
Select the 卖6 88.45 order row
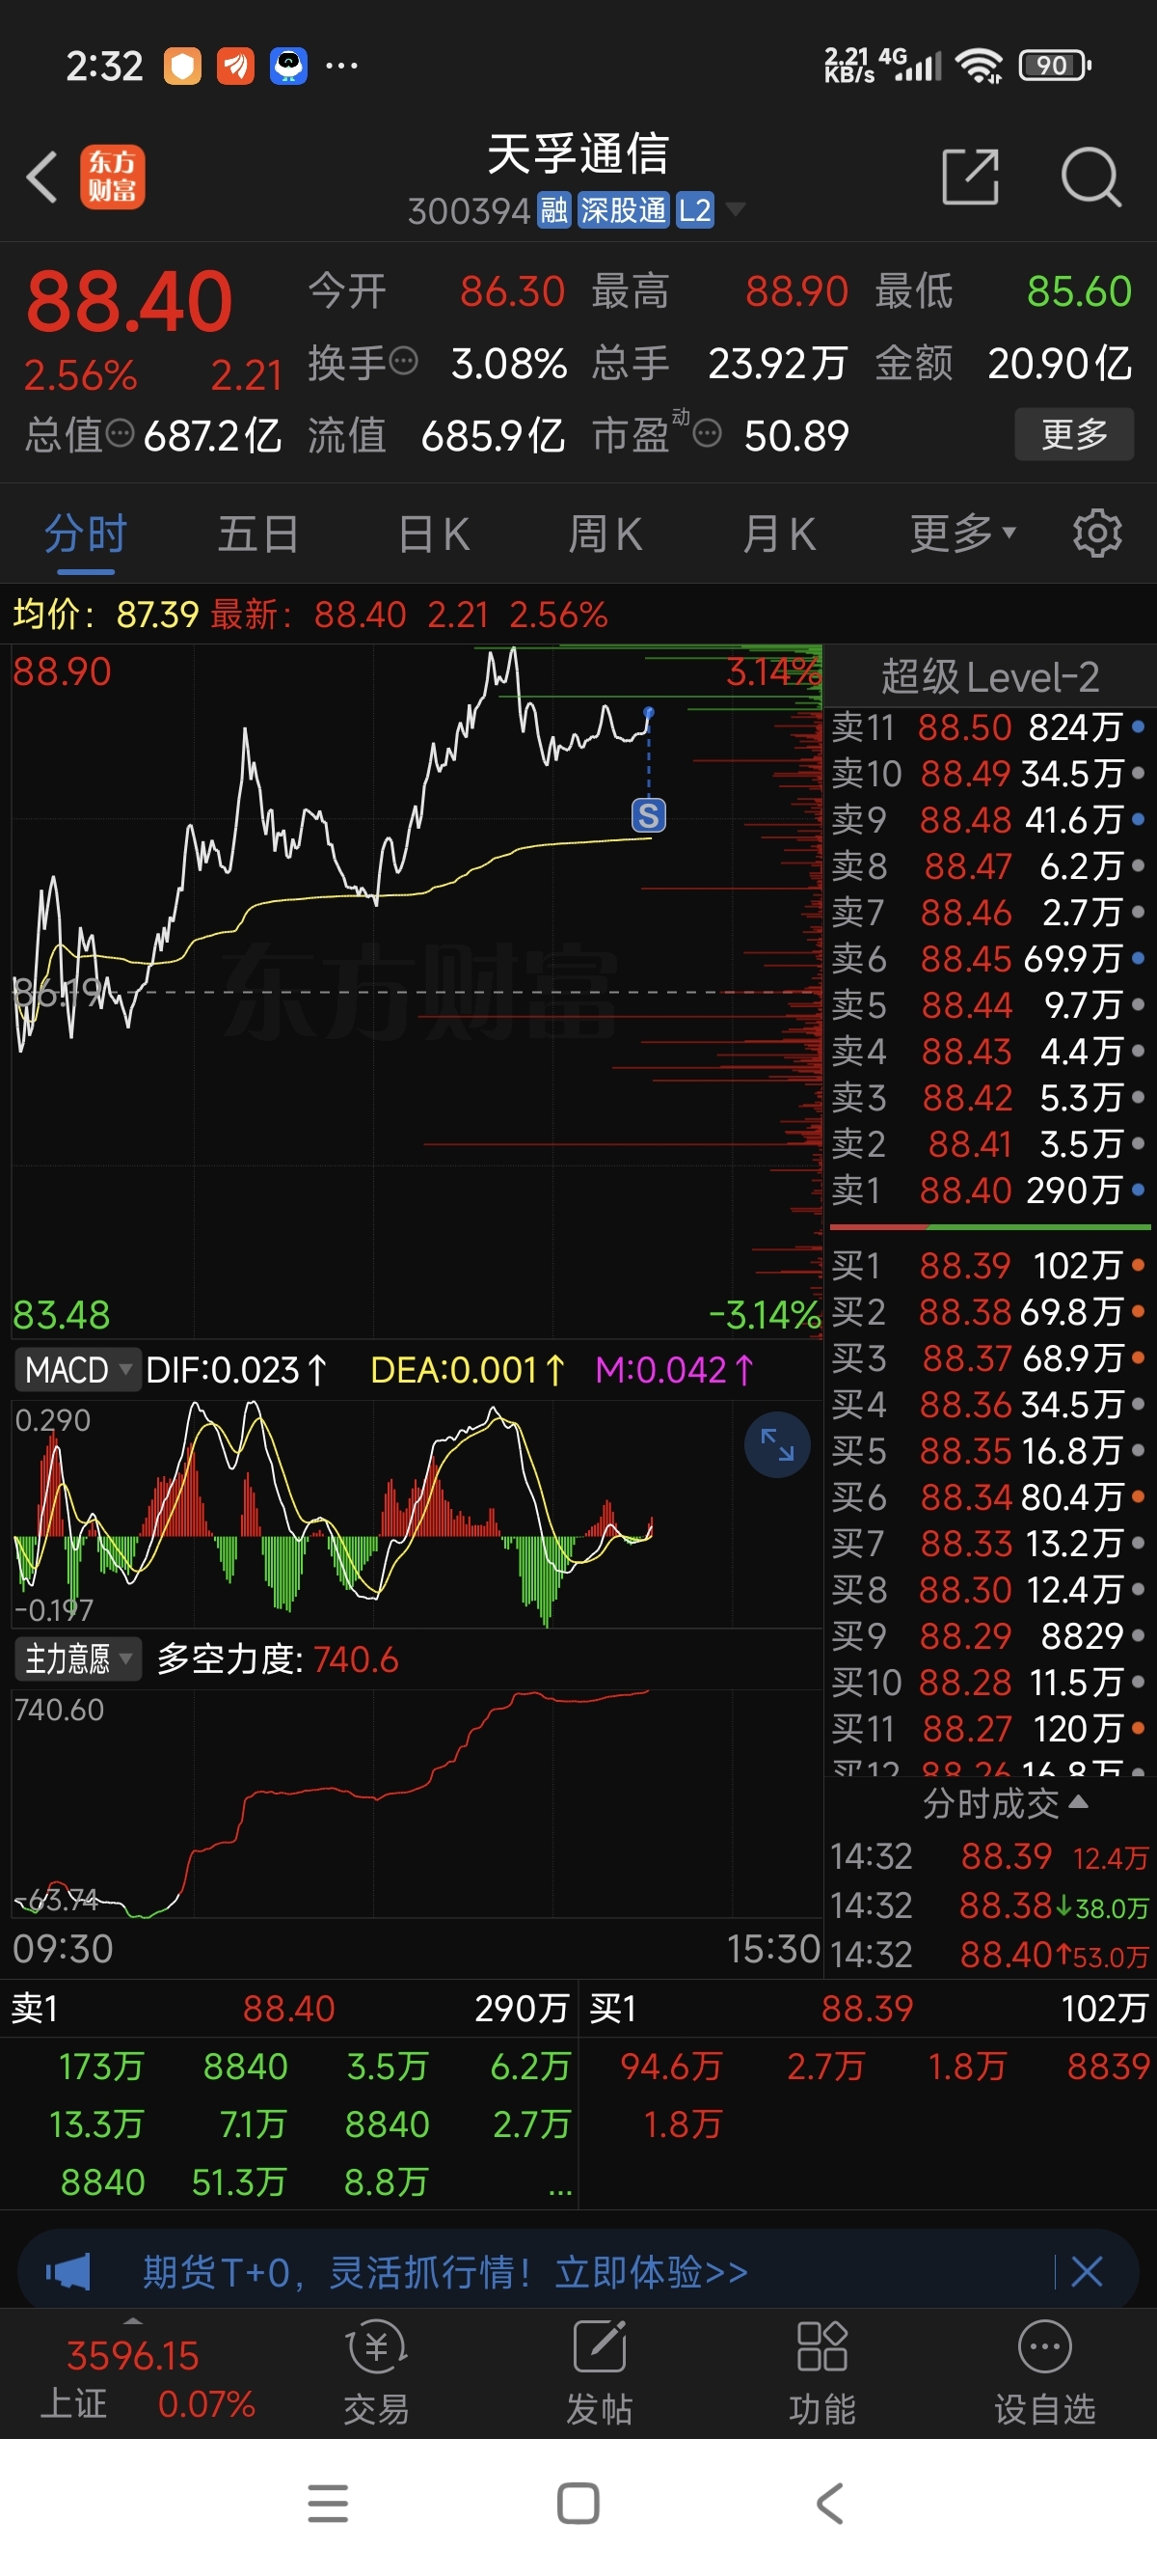[x=989, y=958]
